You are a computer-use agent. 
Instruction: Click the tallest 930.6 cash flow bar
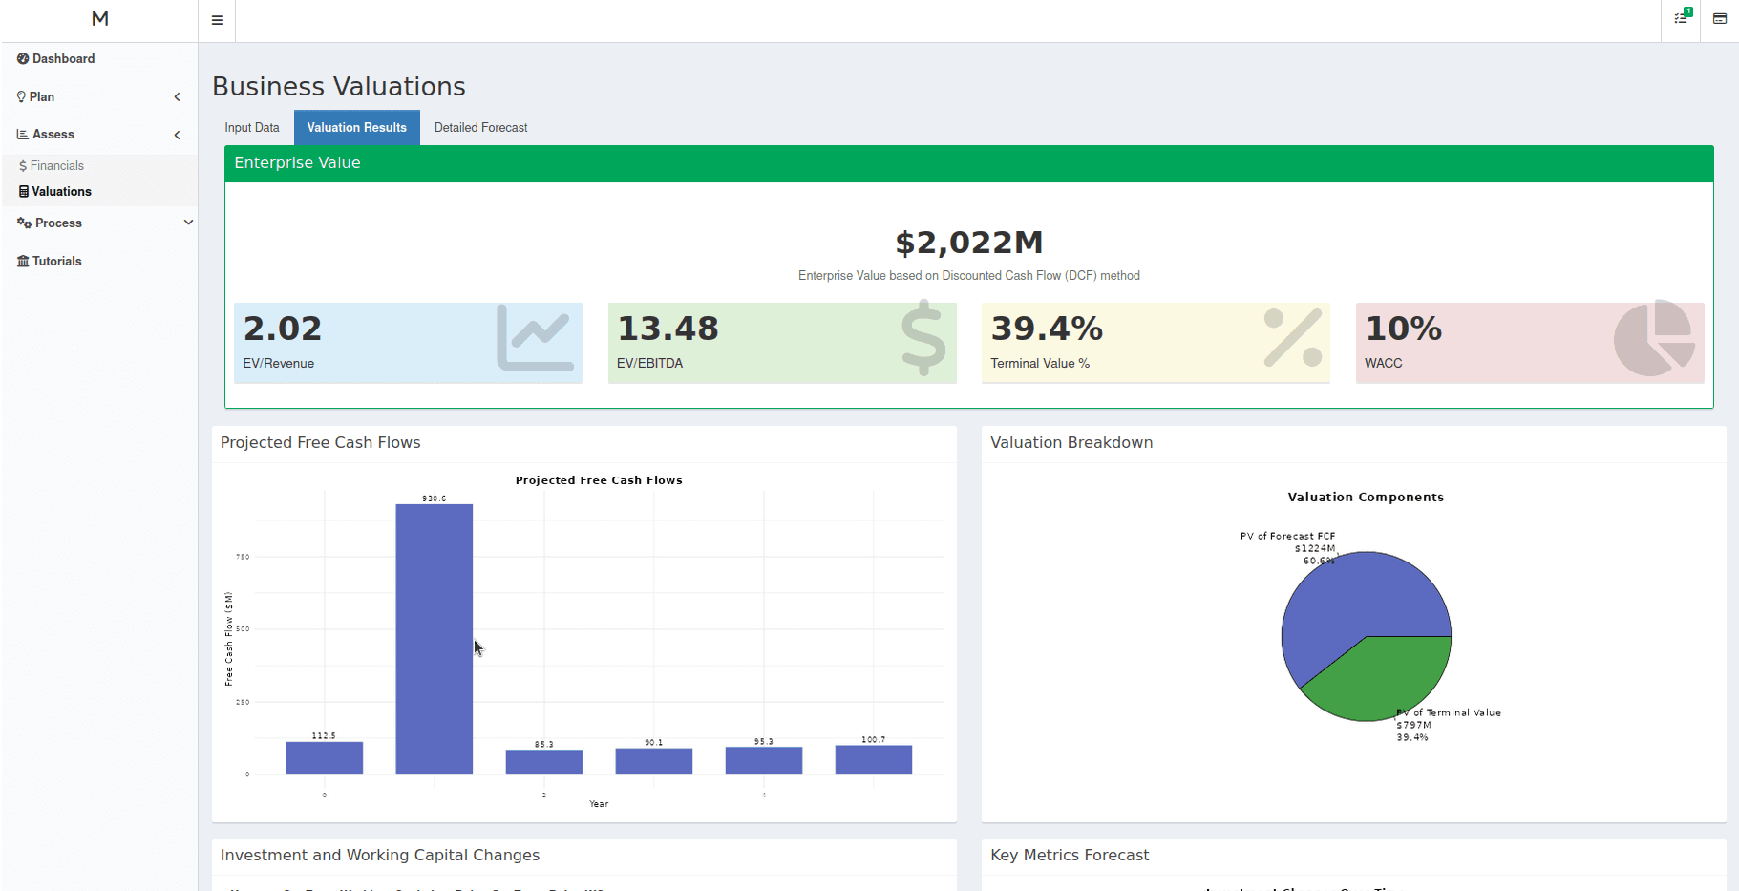(x=434, y=640)
